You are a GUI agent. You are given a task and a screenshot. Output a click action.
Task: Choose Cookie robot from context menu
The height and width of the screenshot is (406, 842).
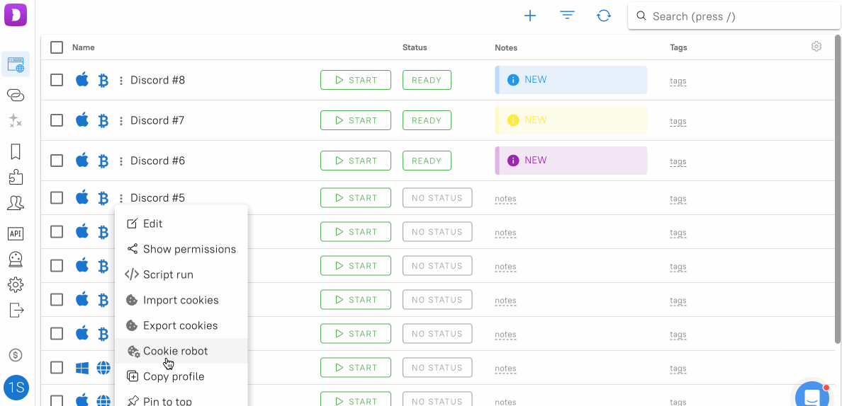click(175, 351)
